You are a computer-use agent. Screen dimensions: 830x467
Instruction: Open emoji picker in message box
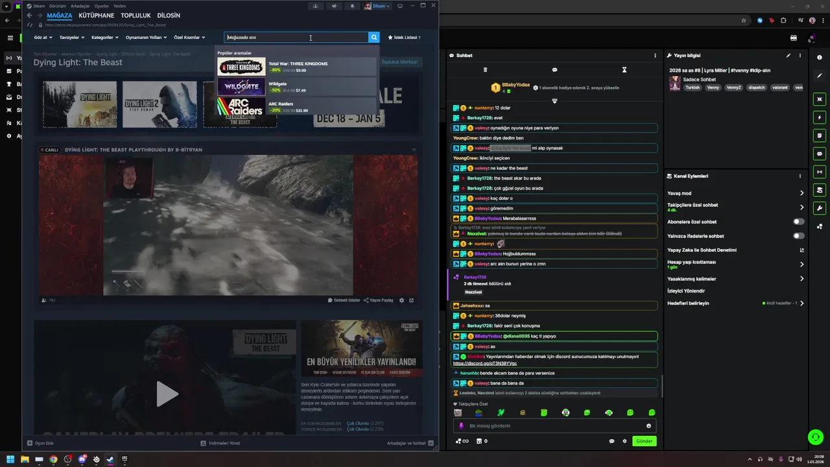648,426
